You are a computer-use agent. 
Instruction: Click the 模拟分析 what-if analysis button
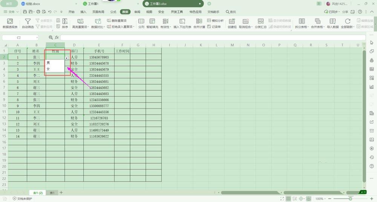tap(215, 20)
